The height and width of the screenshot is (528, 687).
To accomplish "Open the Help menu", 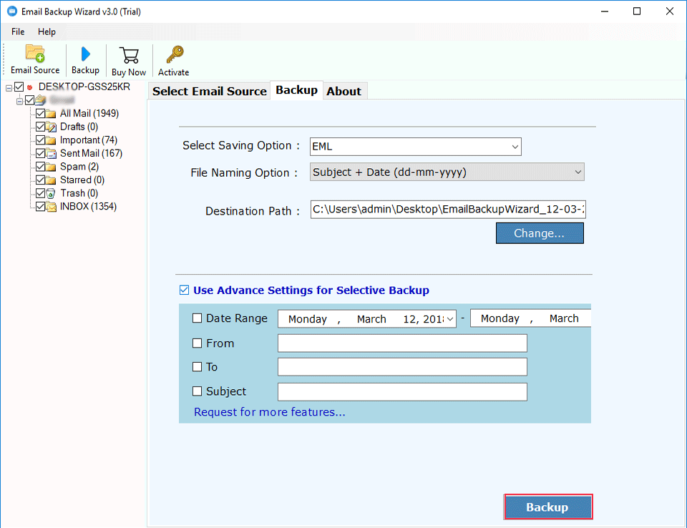I will (x=47, y=31).
